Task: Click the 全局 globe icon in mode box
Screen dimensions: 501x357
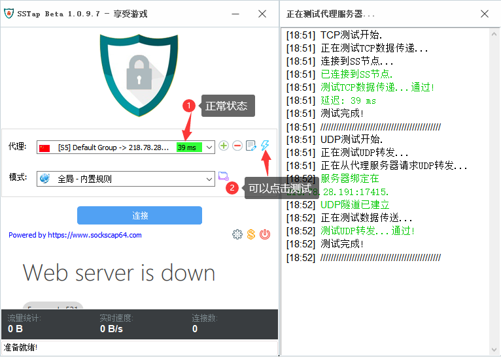Action: tap(45, 178)
